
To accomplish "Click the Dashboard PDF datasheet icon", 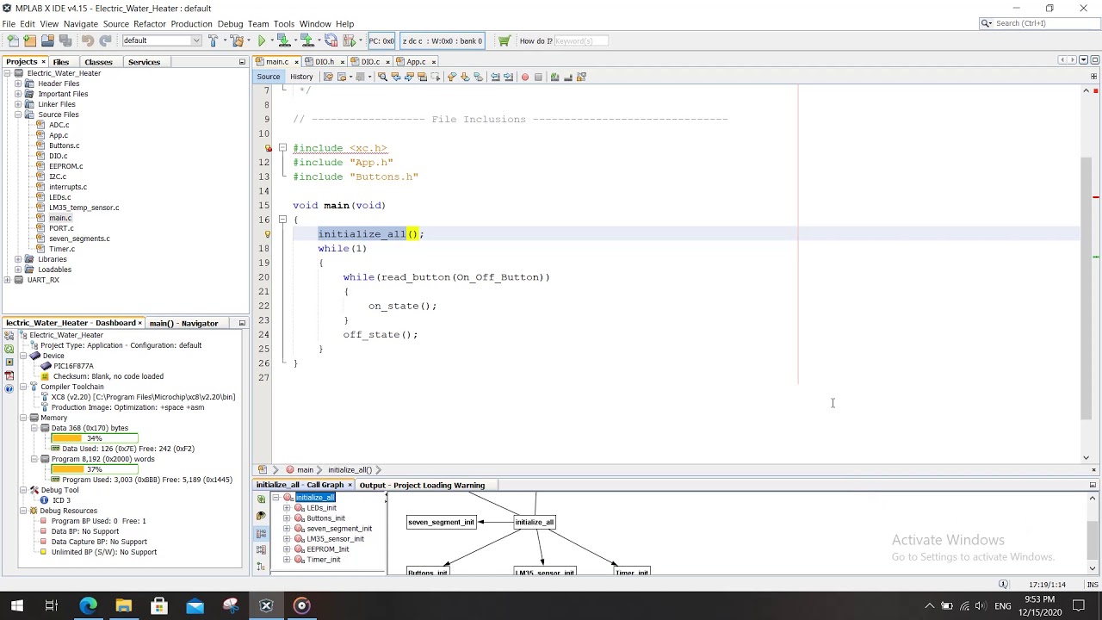I will pyautogui.click(x=9, y=375).
